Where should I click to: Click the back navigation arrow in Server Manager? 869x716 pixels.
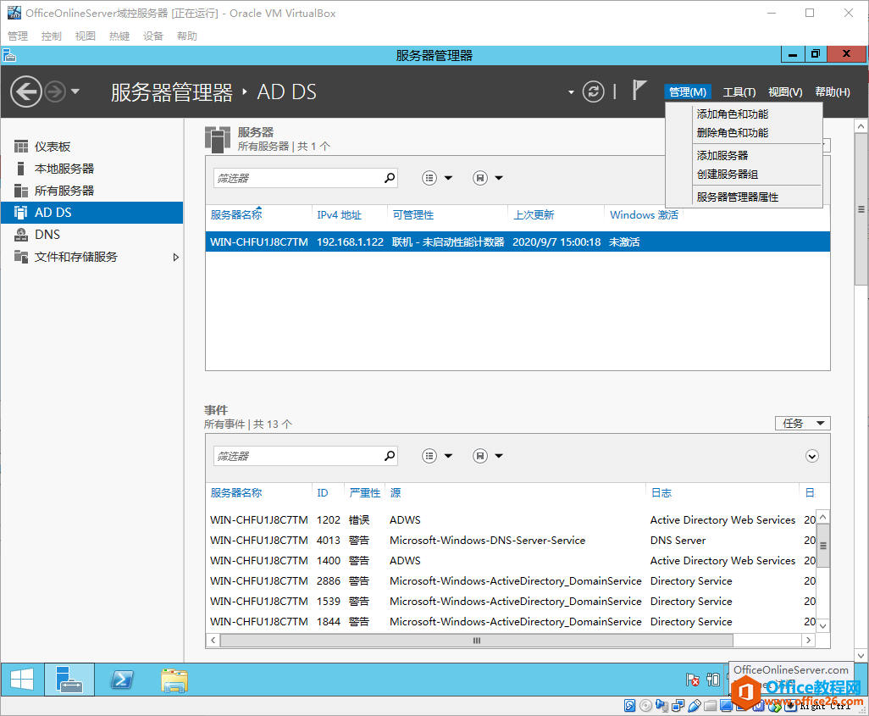25,92
